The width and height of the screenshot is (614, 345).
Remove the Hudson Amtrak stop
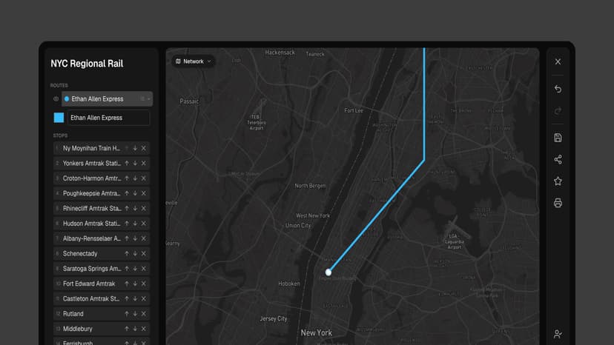144,224
